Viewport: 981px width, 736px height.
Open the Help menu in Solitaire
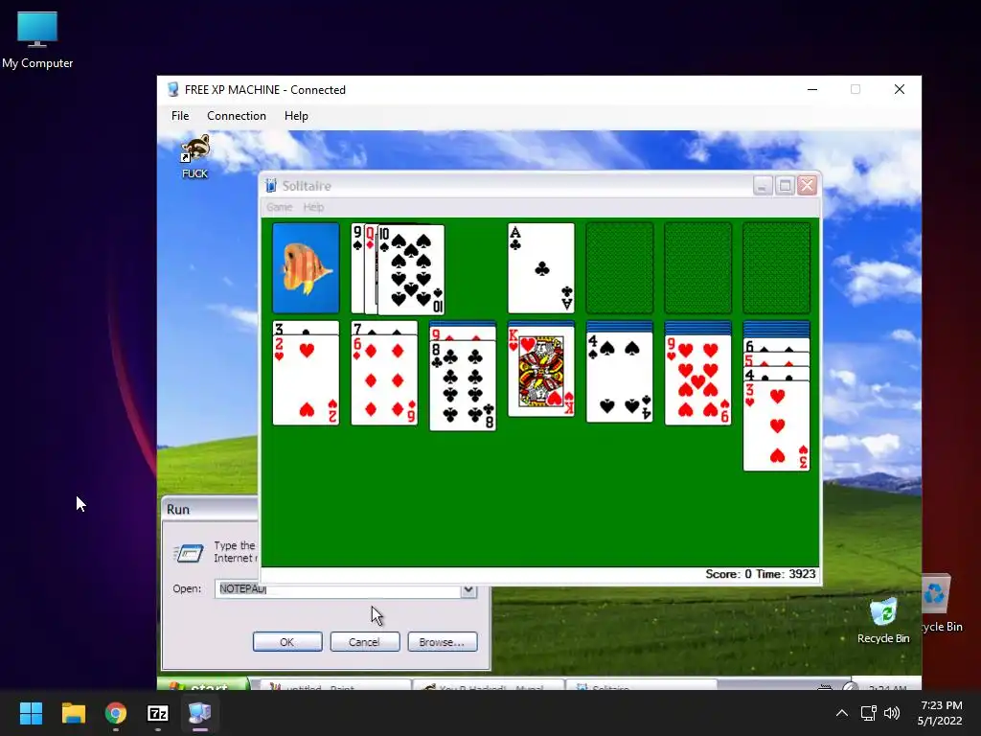[313, 207]
